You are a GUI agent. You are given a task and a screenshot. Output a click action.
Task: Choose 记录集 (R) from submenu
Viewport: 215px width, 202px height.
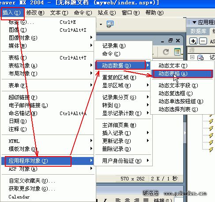pos(114,46)
